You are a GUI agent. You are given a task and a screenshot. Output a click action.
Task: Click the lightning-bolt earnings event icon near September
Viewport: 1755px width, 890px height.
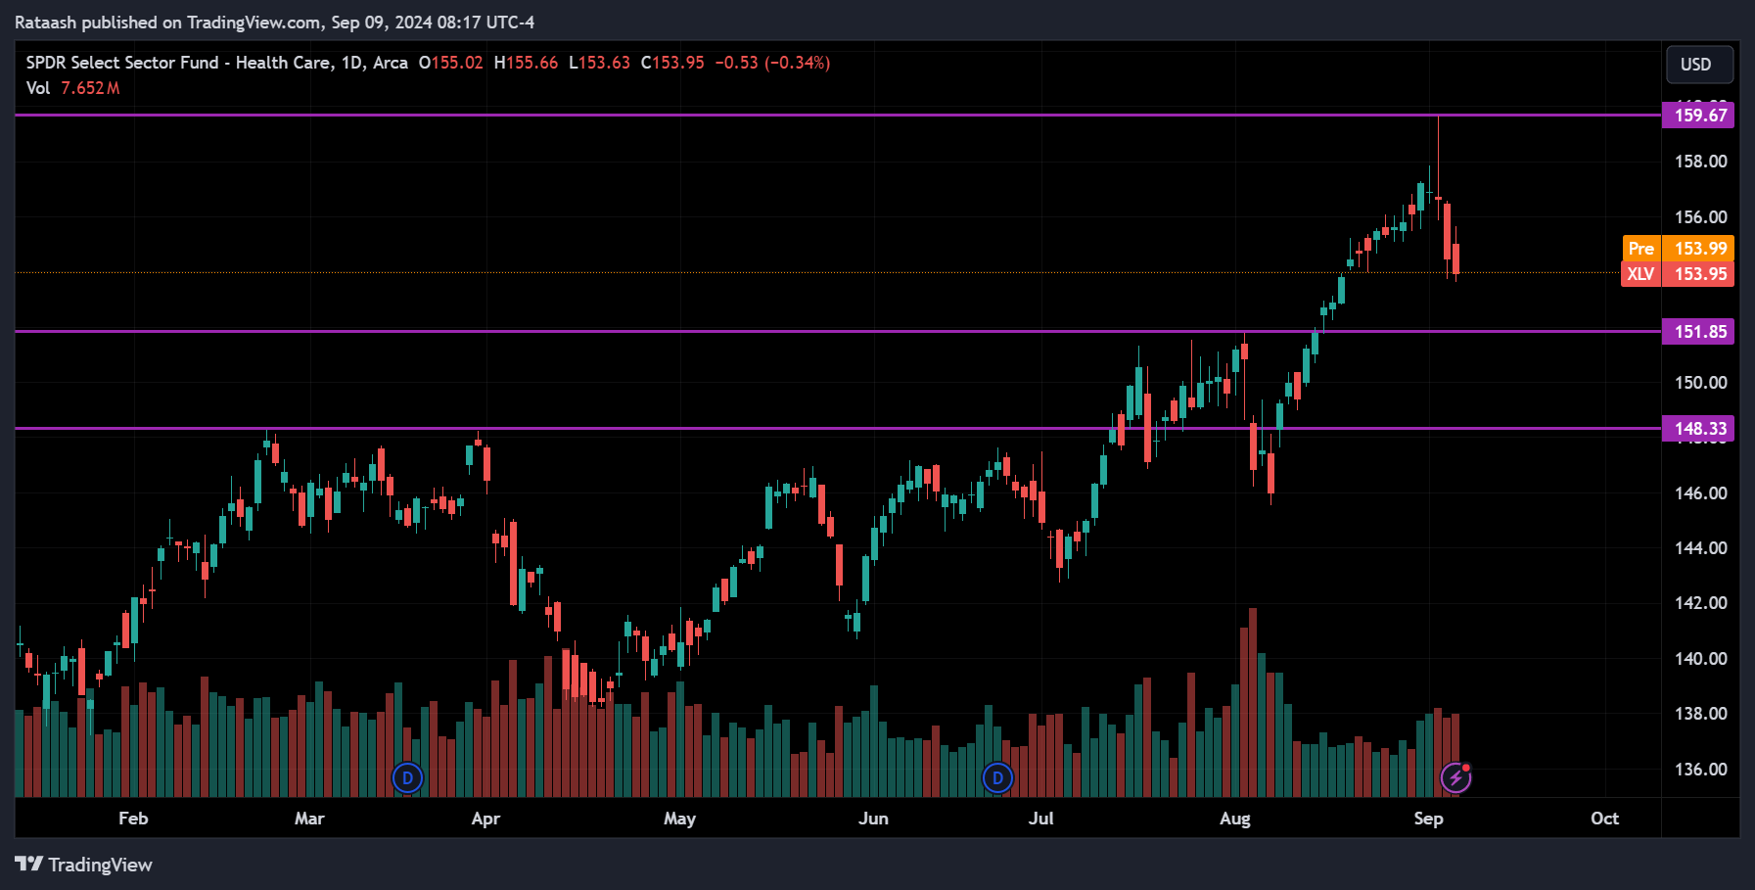pos(1455,778)
